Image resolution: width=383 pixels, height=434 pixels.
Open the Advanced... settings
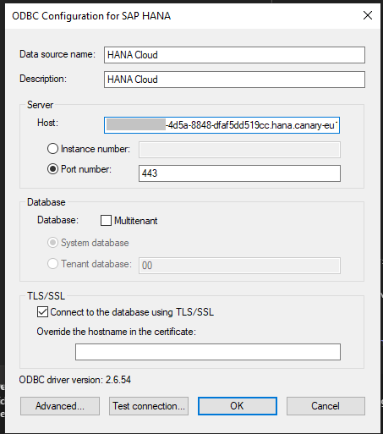[60, 406]
